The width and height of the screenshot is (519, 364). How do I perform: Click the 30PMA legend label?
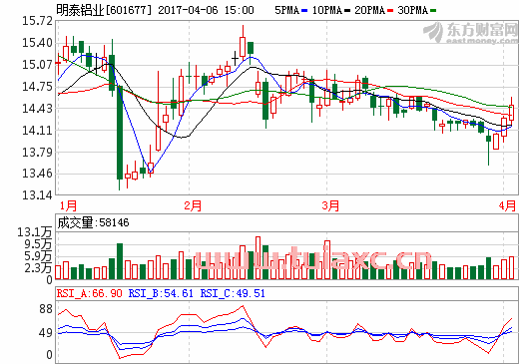[x=413, y=10]
